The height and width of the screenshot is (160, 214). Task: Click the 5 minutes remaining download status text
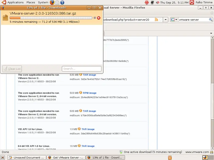pyautogui.click(x=44, y=22)
